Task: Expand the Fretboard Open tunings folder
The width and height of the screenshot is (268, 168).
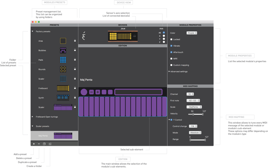Action: (x=32, y=117)
